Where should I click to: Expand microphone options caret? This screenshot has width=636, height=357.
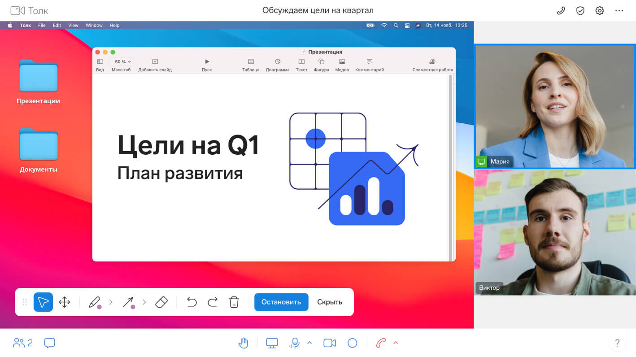tap(309, 343)
